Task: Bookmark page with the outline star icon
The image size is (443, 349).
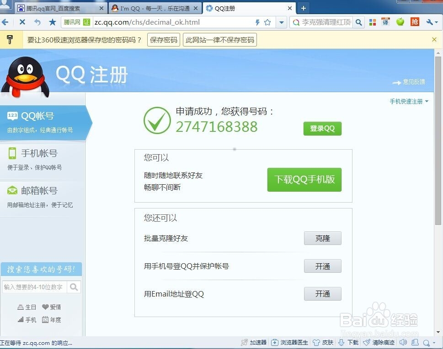Action: pos(267,22)
